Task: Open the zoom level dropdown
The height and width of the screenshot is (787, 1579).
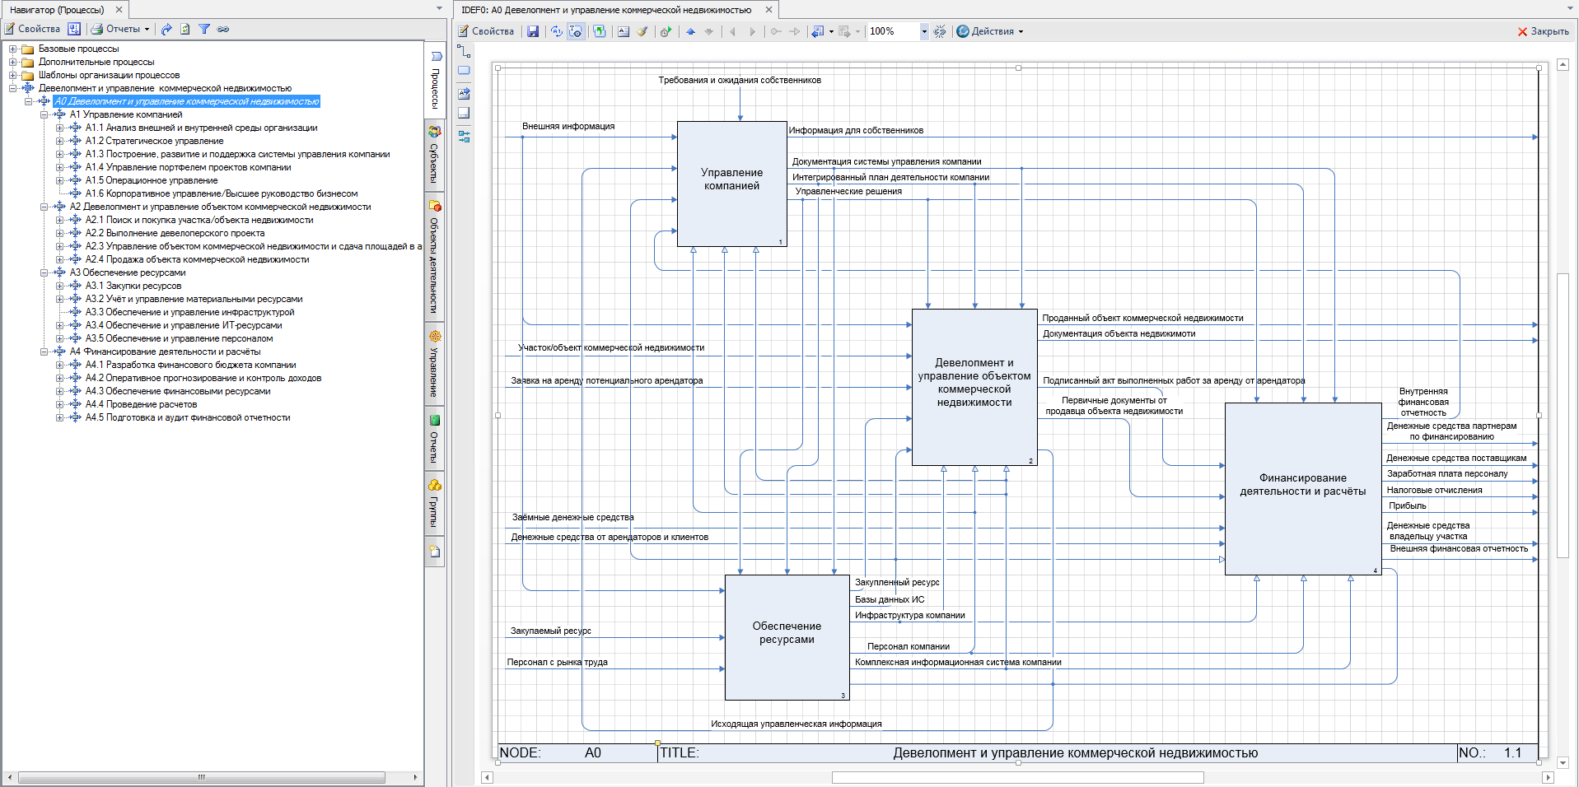Action: (x=923, y=31)
